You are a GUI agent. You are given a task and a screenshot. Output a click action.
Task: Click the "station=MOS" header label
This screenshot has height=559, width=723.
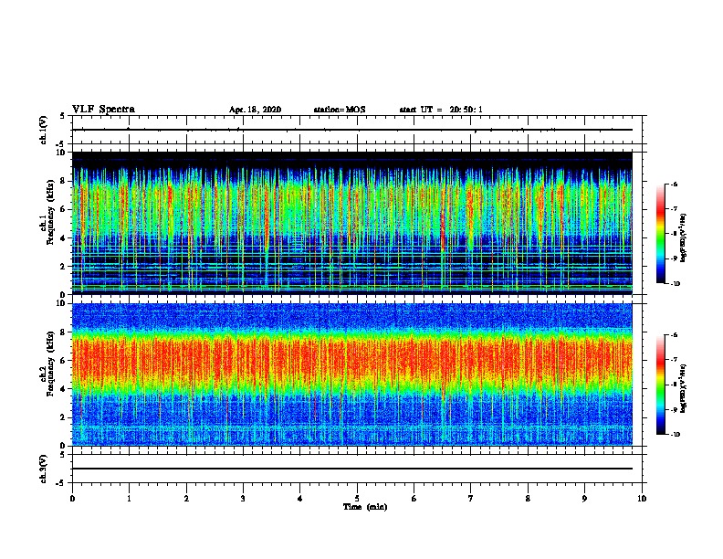[x=340, y=110]
